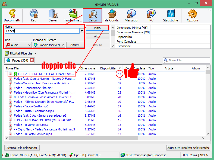Click the file icon of Fedez - Generazione Bho.mp3
Image resolution: width=214 pixels, height=160 pixels.
coord(11,88)
